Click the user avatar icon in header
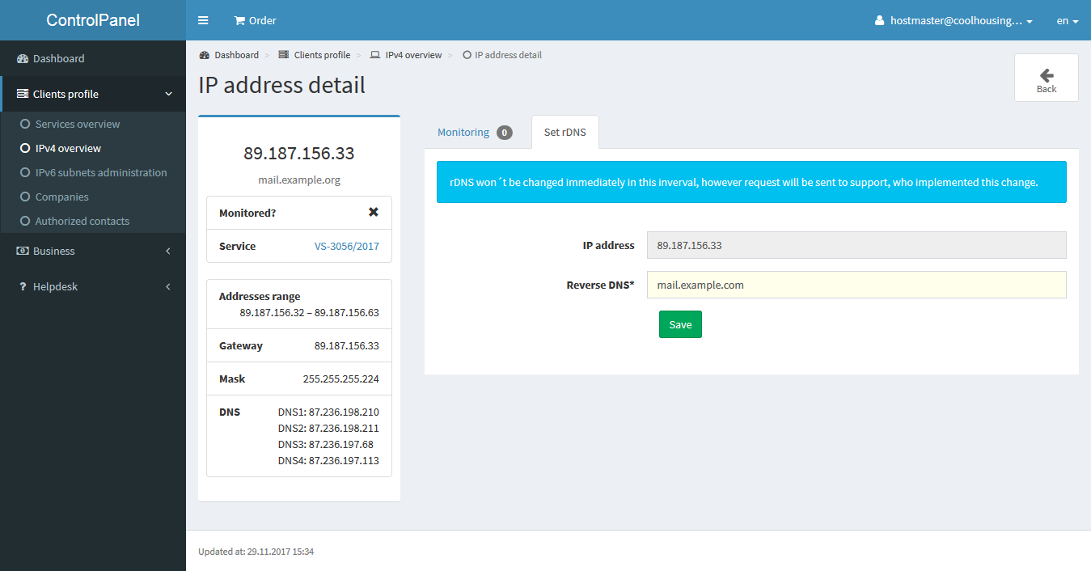This screenshot has width=1091, height=571. coord(880,20)
